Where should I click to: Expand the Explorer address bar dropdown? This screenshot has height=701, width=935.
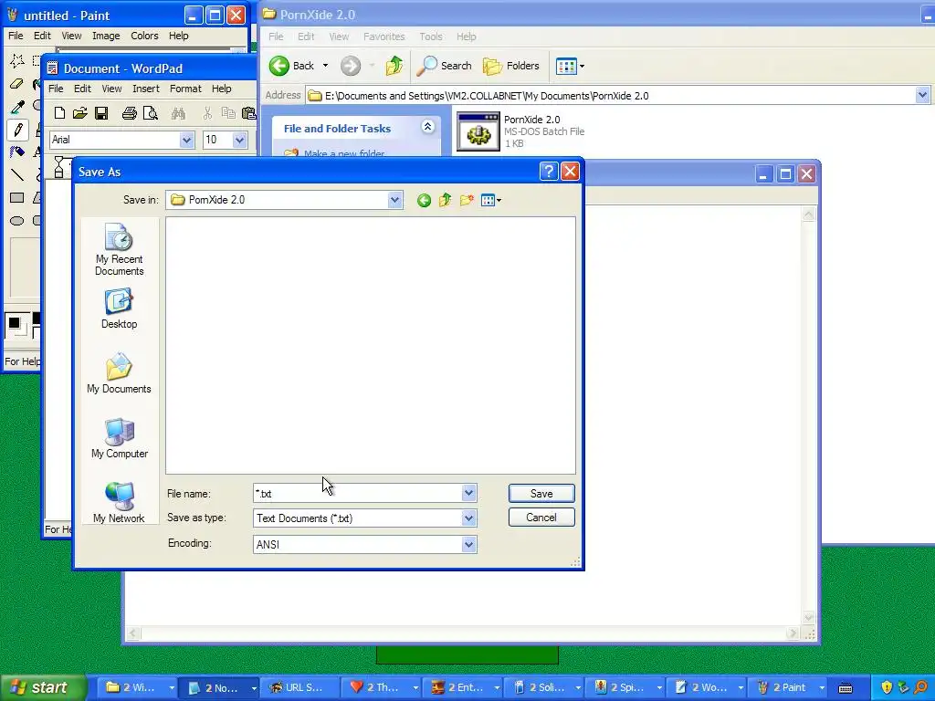[x=922, y=95]
